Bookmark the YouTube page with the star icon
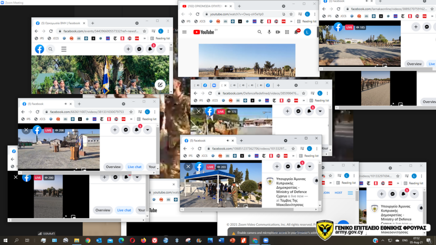436x245 pixels. tap(291, 14)
